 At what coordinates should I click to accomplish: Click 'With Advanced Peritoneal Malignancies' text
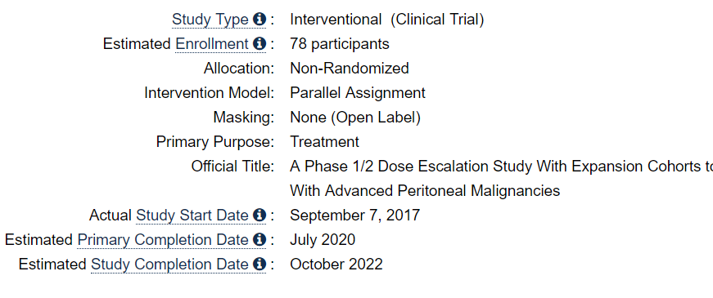pos(425,191)
